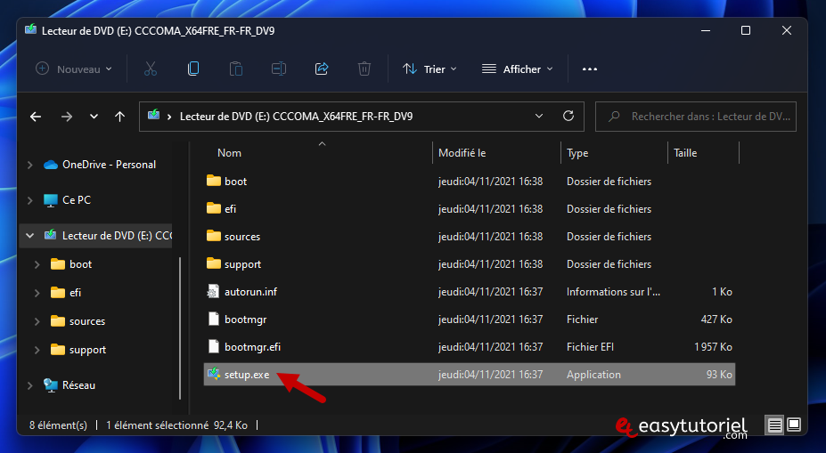Select autorun.inf file name

[x=250, y=292]
